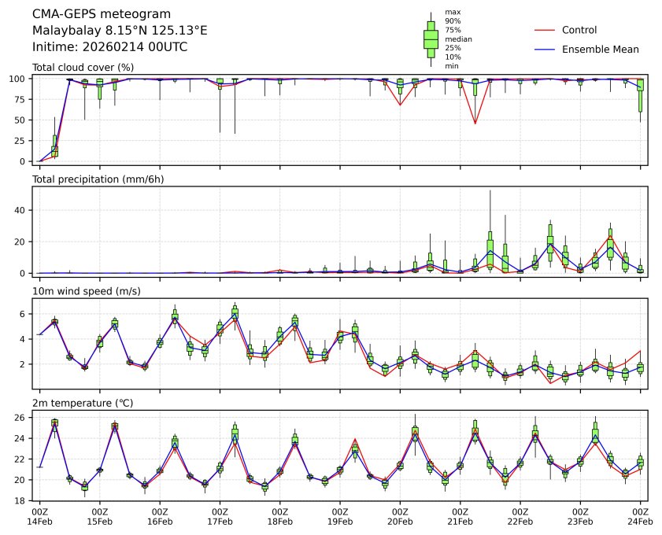Click the 00Z 14Feb time axis label
Screen dimensions: 662x535
[39, 515]
